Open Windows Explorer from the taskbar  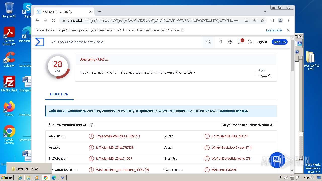[x=28, y=178]
